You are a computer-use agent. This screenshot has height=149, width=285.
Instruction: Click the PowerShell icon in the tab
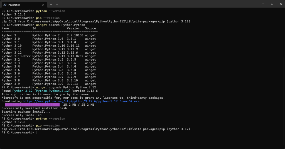click(5, 5)
